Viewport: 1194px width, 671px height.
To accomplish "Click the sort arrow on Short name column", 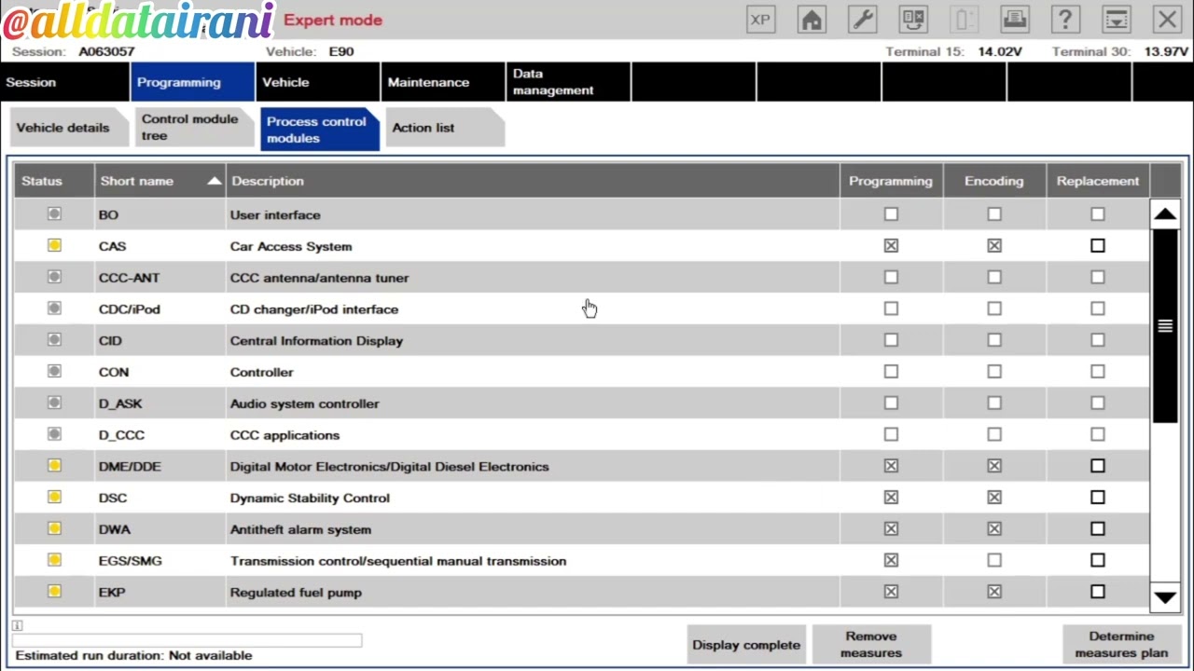I will [x=214, y=181].
